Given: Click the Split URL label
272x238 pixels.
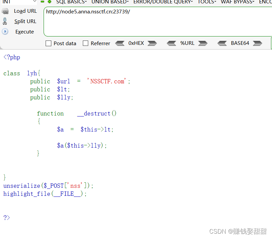Looking at the screenshot, I should pyautogui.click(x=25, y=21).
